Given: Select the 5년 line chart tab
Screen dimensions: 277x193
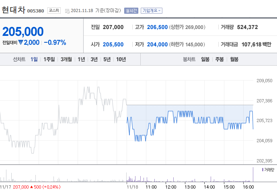Looking at the screenshot, I should 107,59.
